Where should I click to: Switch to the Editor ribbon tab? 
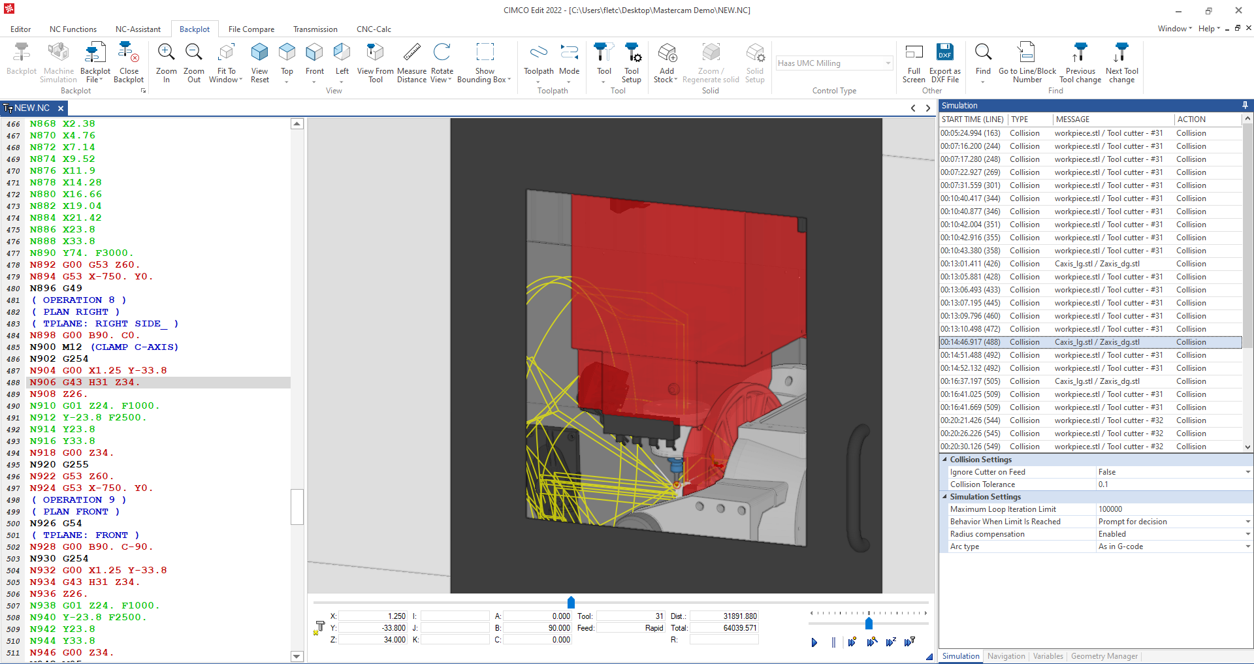[20, 29]
